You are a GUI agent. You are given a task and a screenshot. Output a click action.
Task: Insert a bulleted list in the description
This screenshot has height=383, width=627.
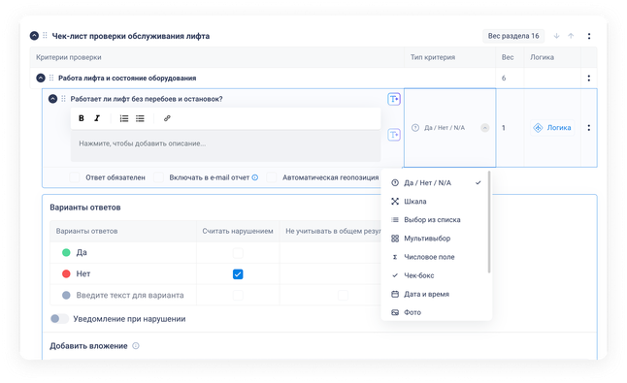click(x=140, y=118)
